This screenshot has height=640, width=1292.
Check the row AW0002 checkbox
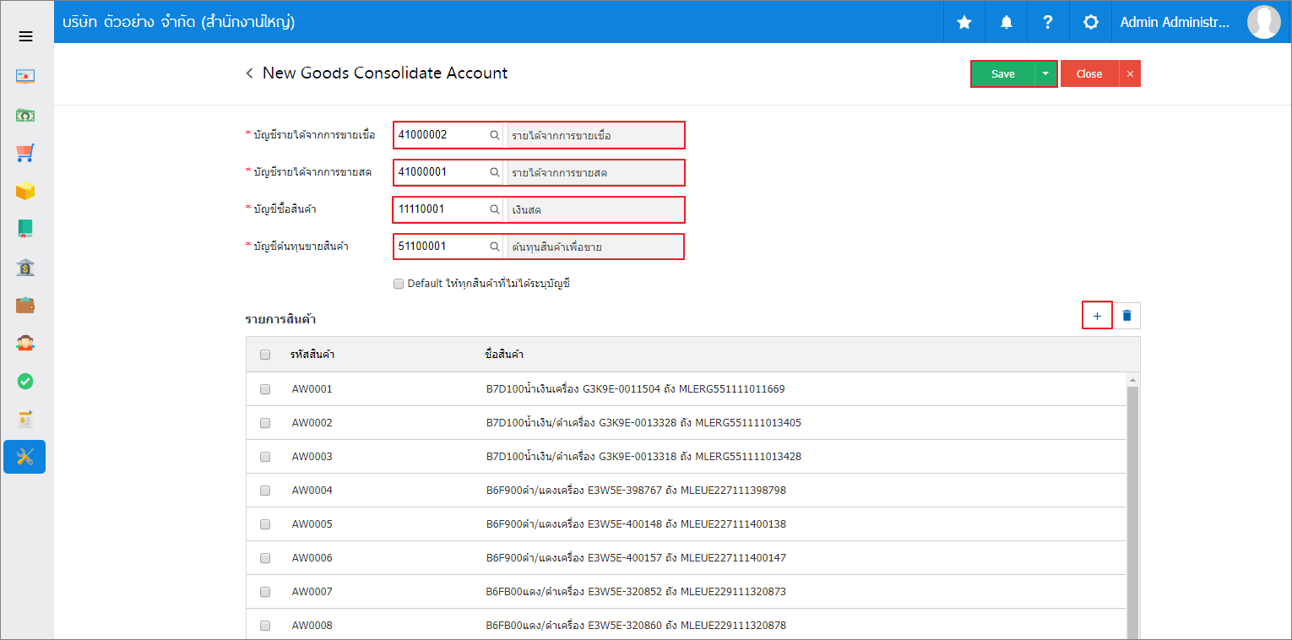pos(265,423)
